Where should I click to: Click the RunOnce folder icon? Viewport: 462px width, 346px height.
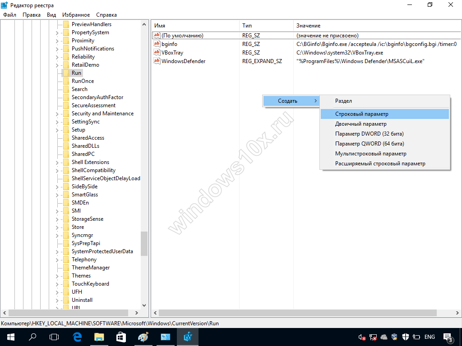tap(66, 81)
